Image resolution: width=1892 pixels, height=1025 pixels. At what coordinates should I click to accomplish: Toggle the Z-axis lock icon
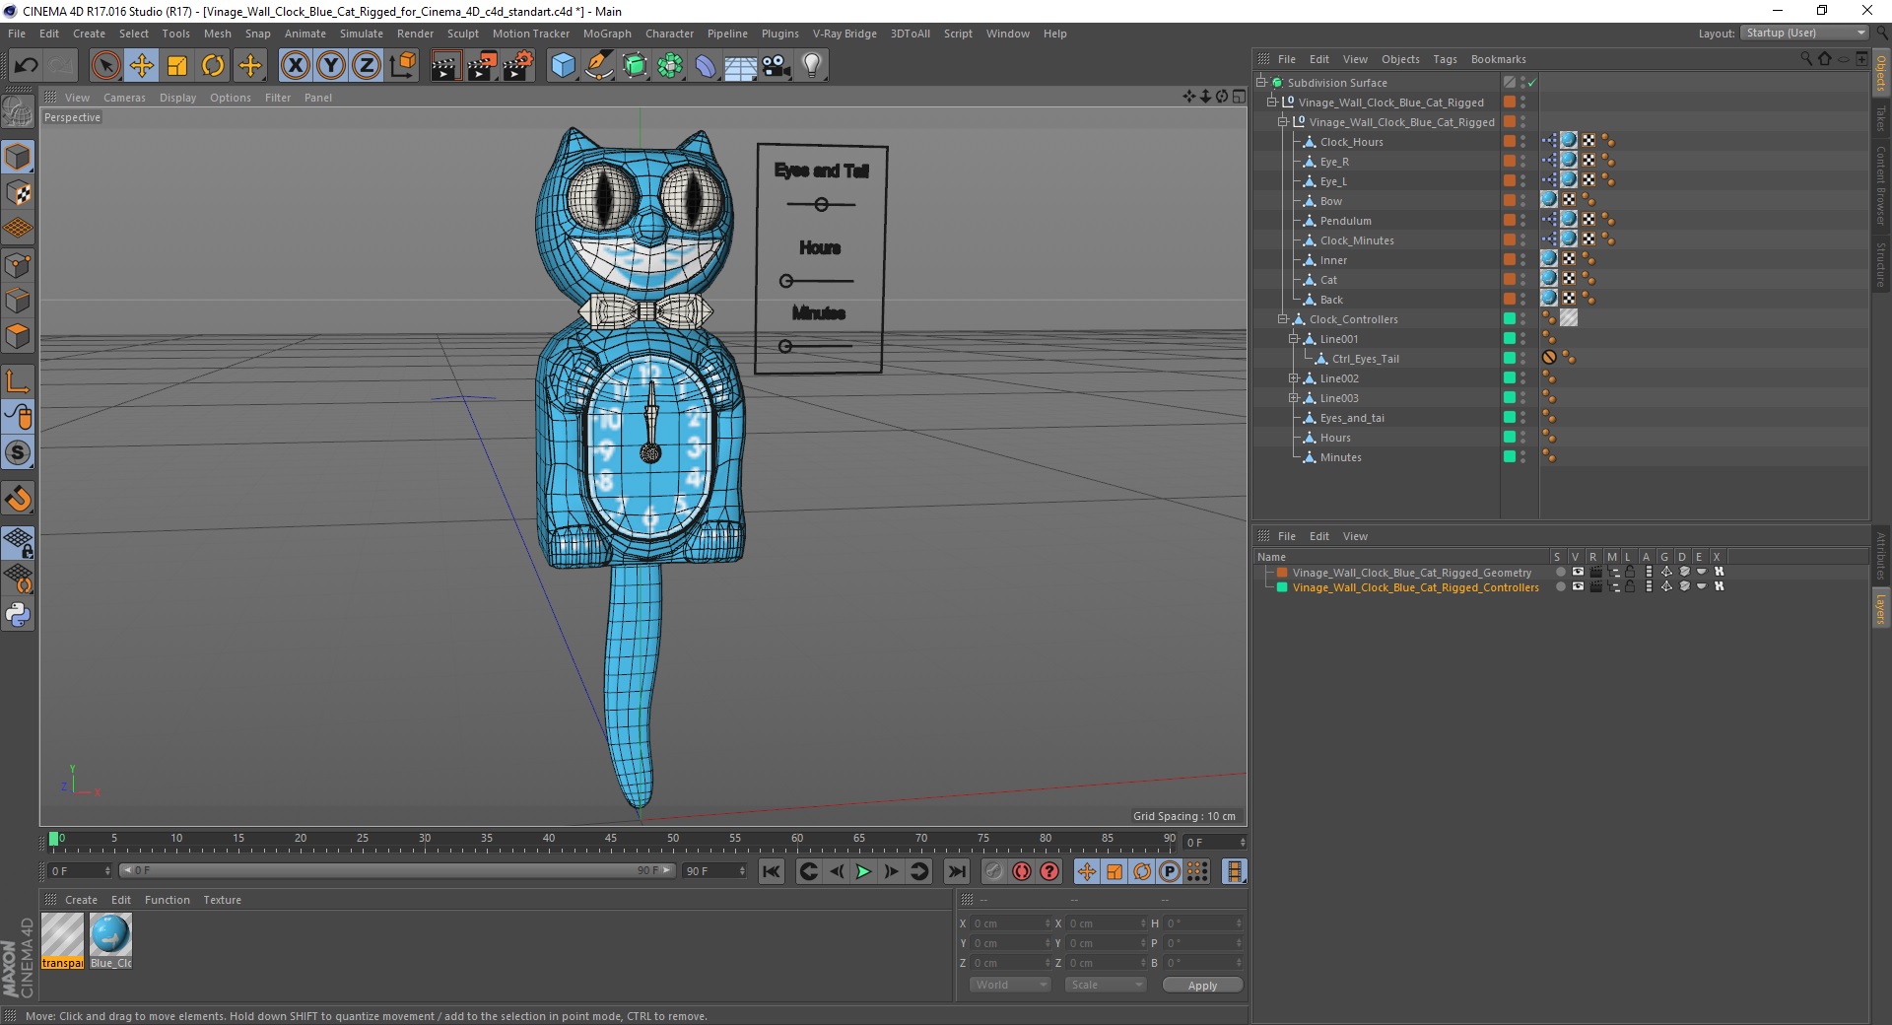pyautogui.click(x=367, y=66)
